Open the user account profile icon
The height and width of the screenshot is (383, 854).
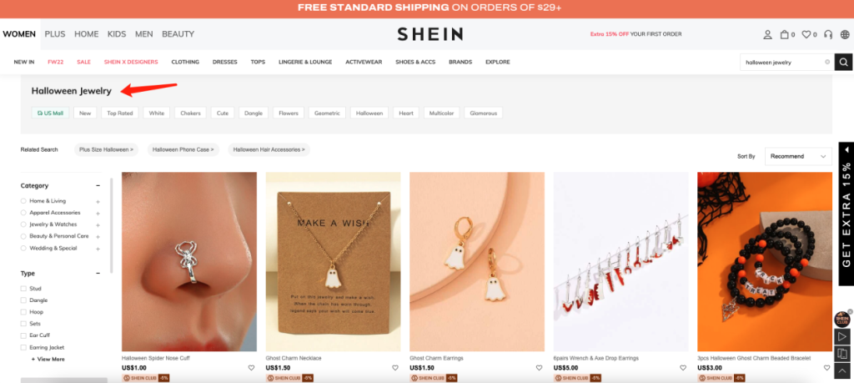(x=767, y=34)
